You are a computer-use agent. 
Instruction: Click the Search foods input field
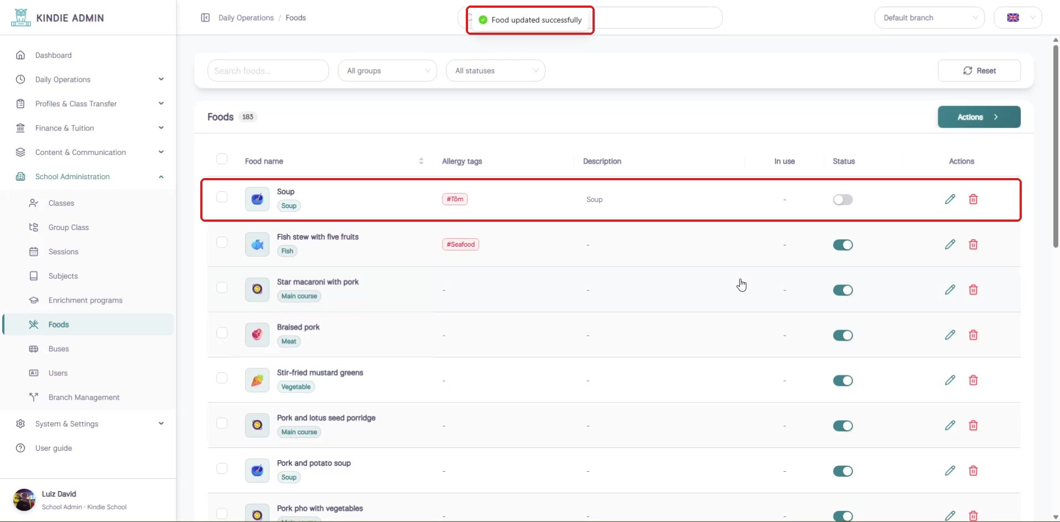[x=268, y=71]
